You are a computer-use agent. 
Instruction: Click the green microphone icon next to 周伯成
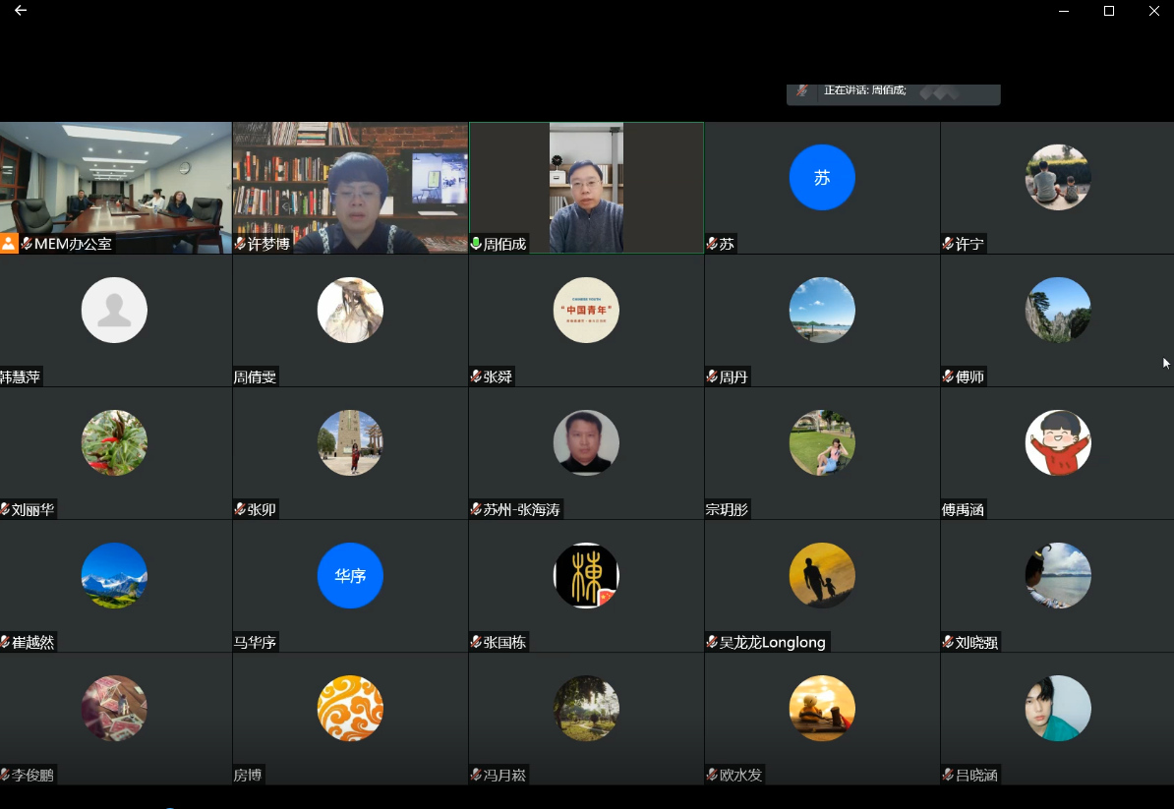pos(476,244)
